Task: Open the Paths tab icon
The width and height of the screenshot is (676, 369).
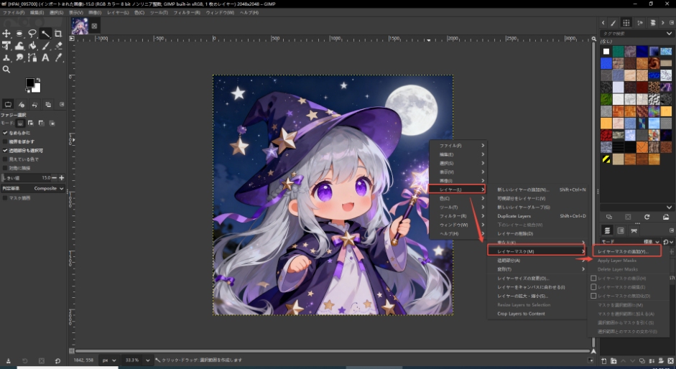Action: tap(634, 230)
